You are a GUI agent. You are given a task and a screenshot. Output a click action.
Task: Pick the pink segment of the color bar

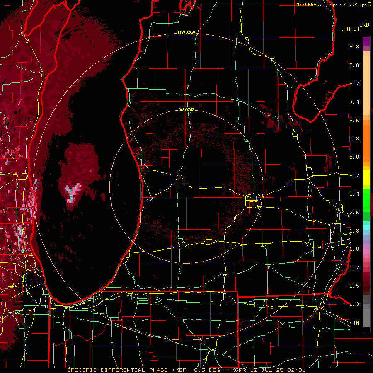366,251
